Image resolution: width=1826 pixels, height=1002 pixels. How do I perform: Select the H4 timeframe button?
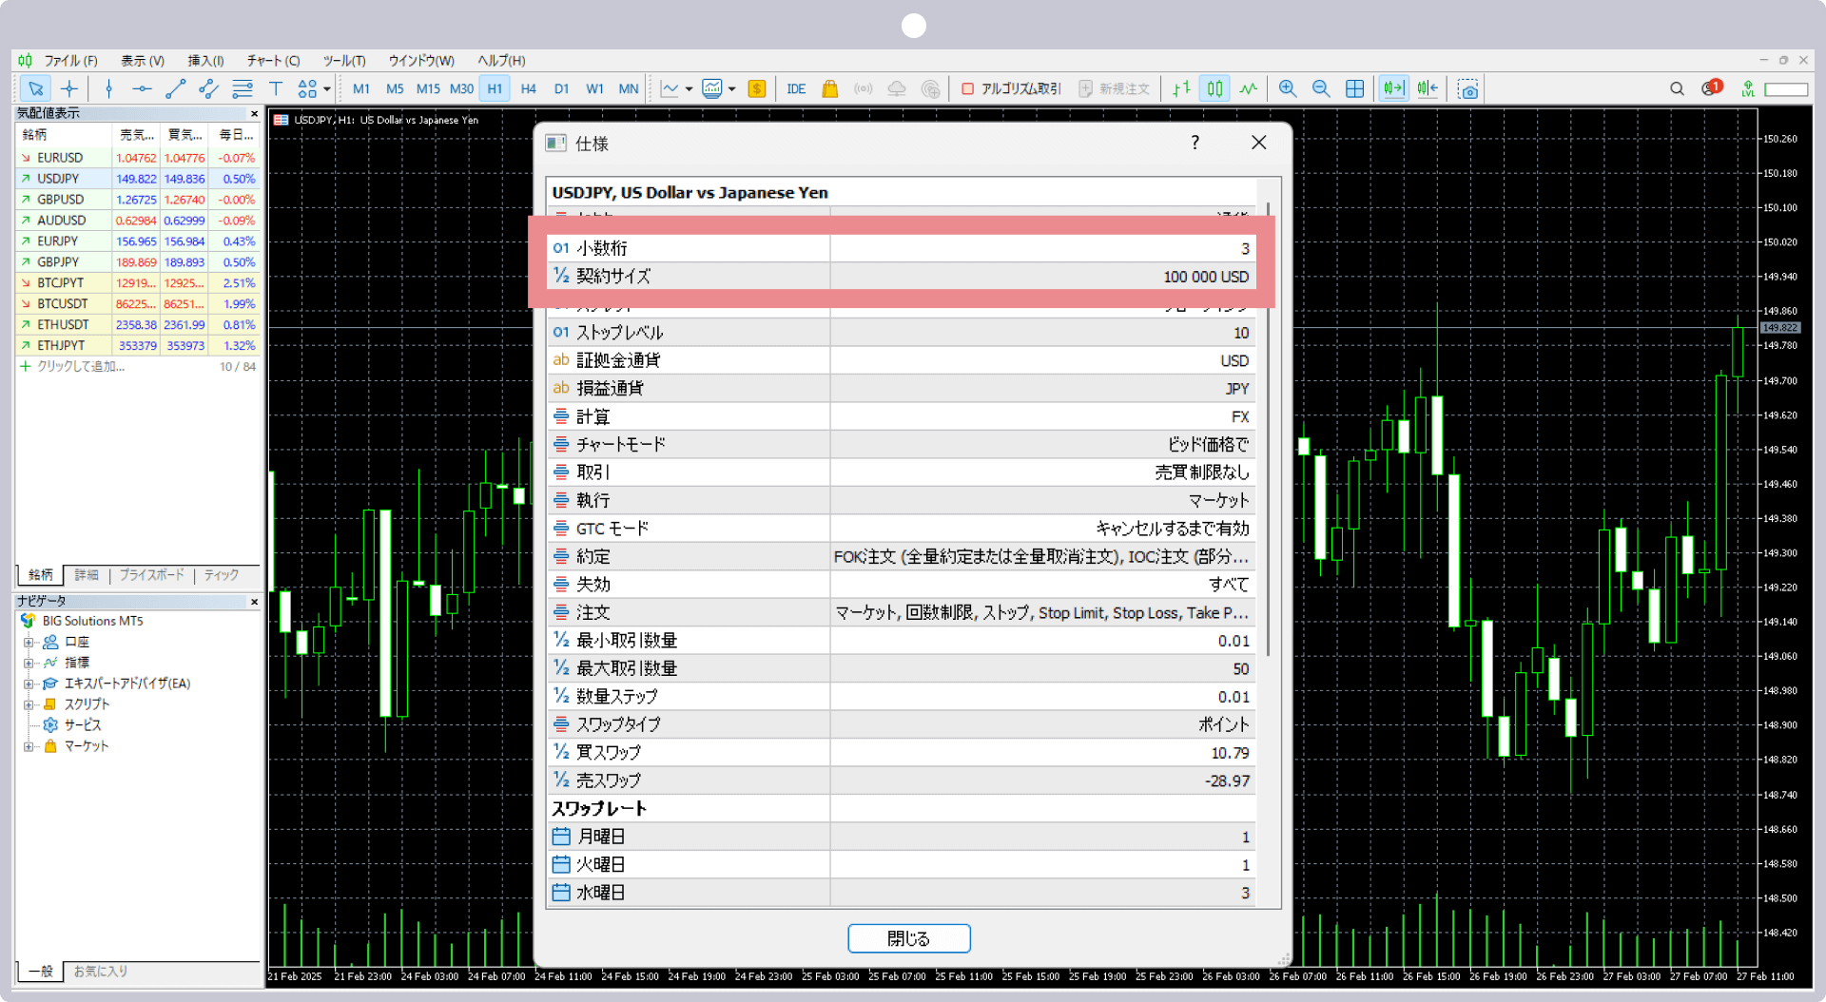click(529, 88)
